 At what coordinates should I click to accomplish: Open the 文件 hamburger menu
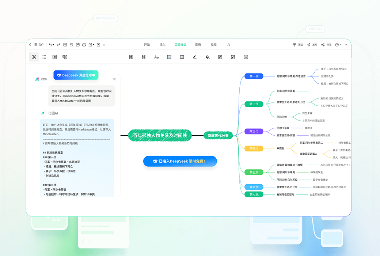tap(39, 45)
